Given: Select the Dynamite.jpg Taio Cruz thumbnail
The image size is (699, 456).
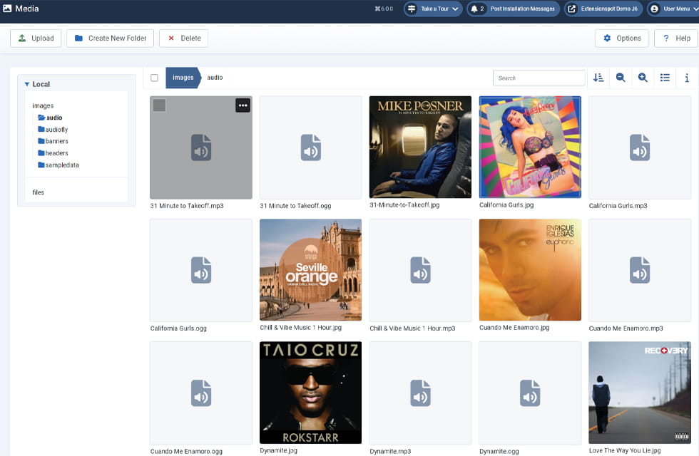Looking at the screenshot, I should point(310,393).
